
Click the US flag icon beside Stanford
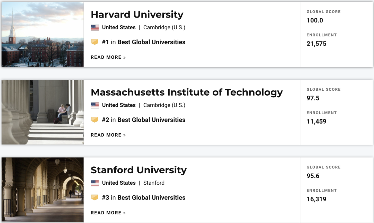(x=95, y=183)
